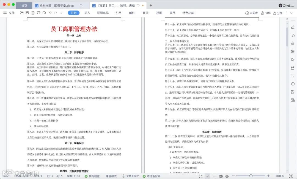The height and width of the screenshot is (179, 297).
Task: Open the 章节 ribbon tab
Action: (172, 13)
